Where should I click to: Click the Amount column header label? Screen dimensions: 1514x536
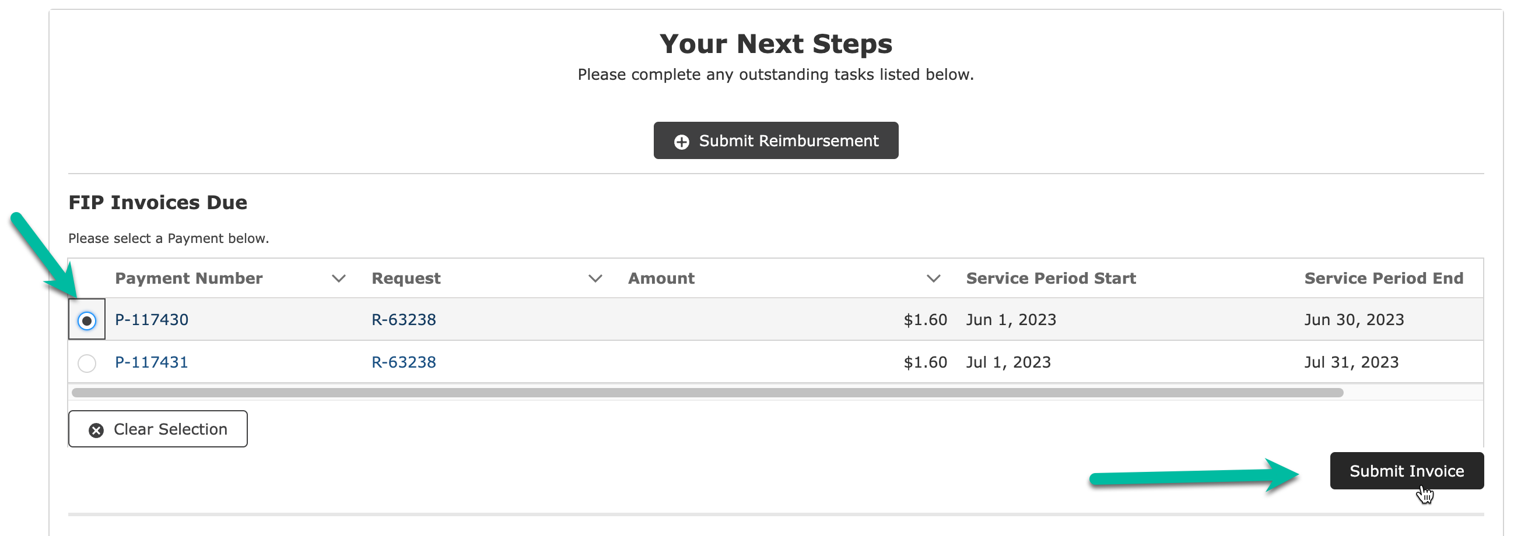click(661, 278)
